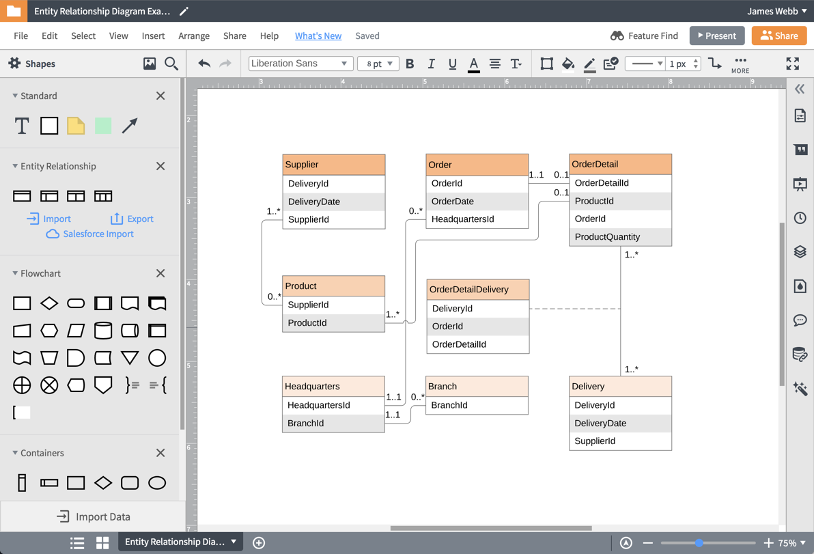The image size is (814, 554).
Task: Open the What's New link
Action: click(318, 36)
